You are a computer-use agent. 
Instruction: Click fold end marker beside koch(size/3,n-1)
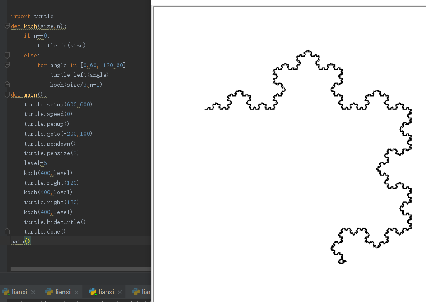coord(7,85)
